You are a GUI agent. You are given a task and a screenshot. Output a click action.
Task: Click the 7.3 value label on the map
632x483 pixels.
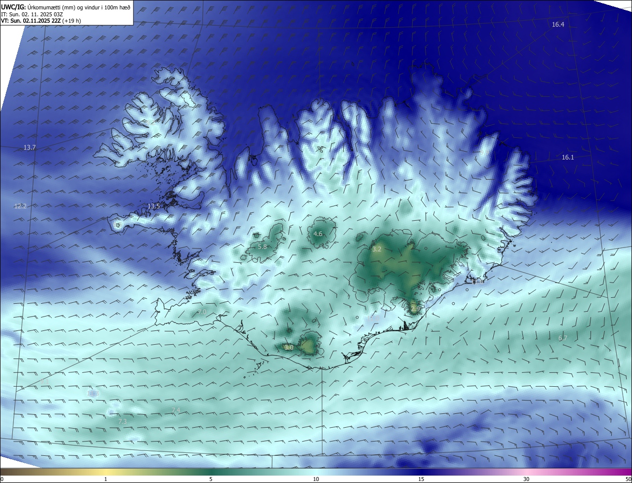pos(122,421)
